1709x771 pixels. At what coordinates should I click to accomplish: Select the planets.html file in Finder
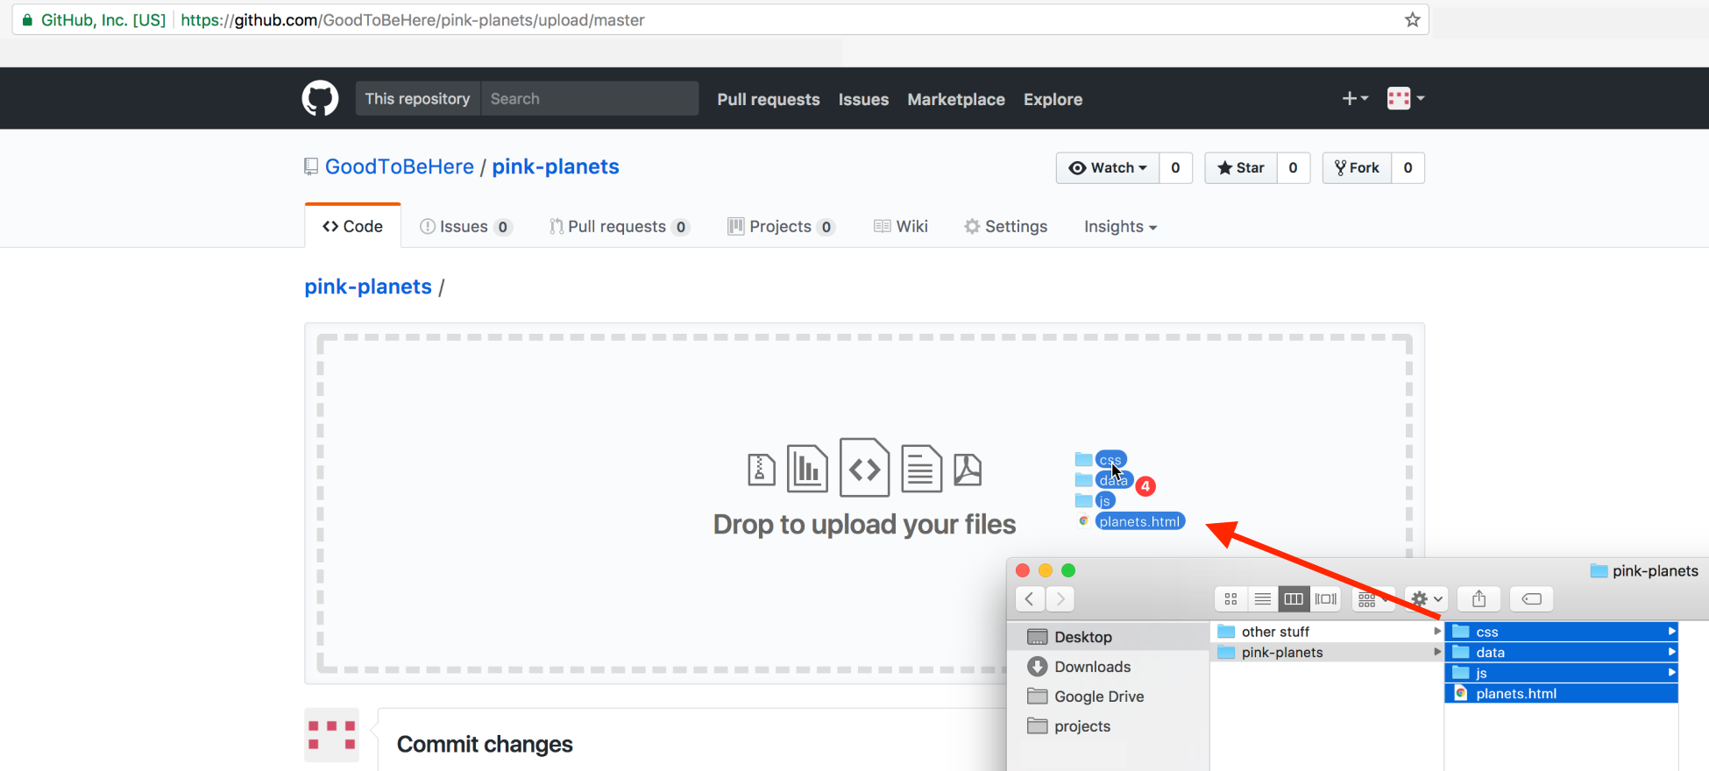[1561, 693]
